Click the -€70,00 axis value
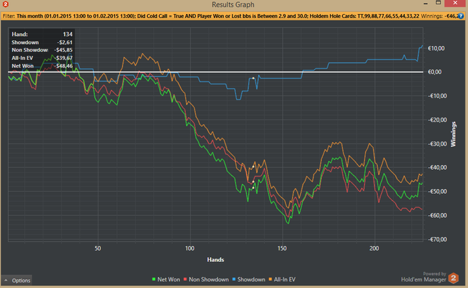Image resolution: width=468 pixels, height=288 pixels. (437, 239)
